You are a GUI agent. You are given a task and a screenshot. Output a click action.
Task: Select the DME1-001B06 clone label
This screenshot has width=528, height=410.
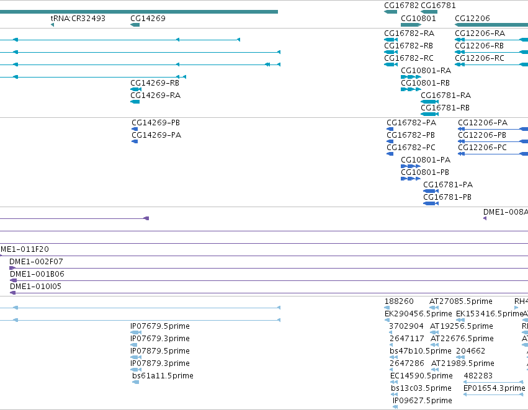[x=37, y=274]
